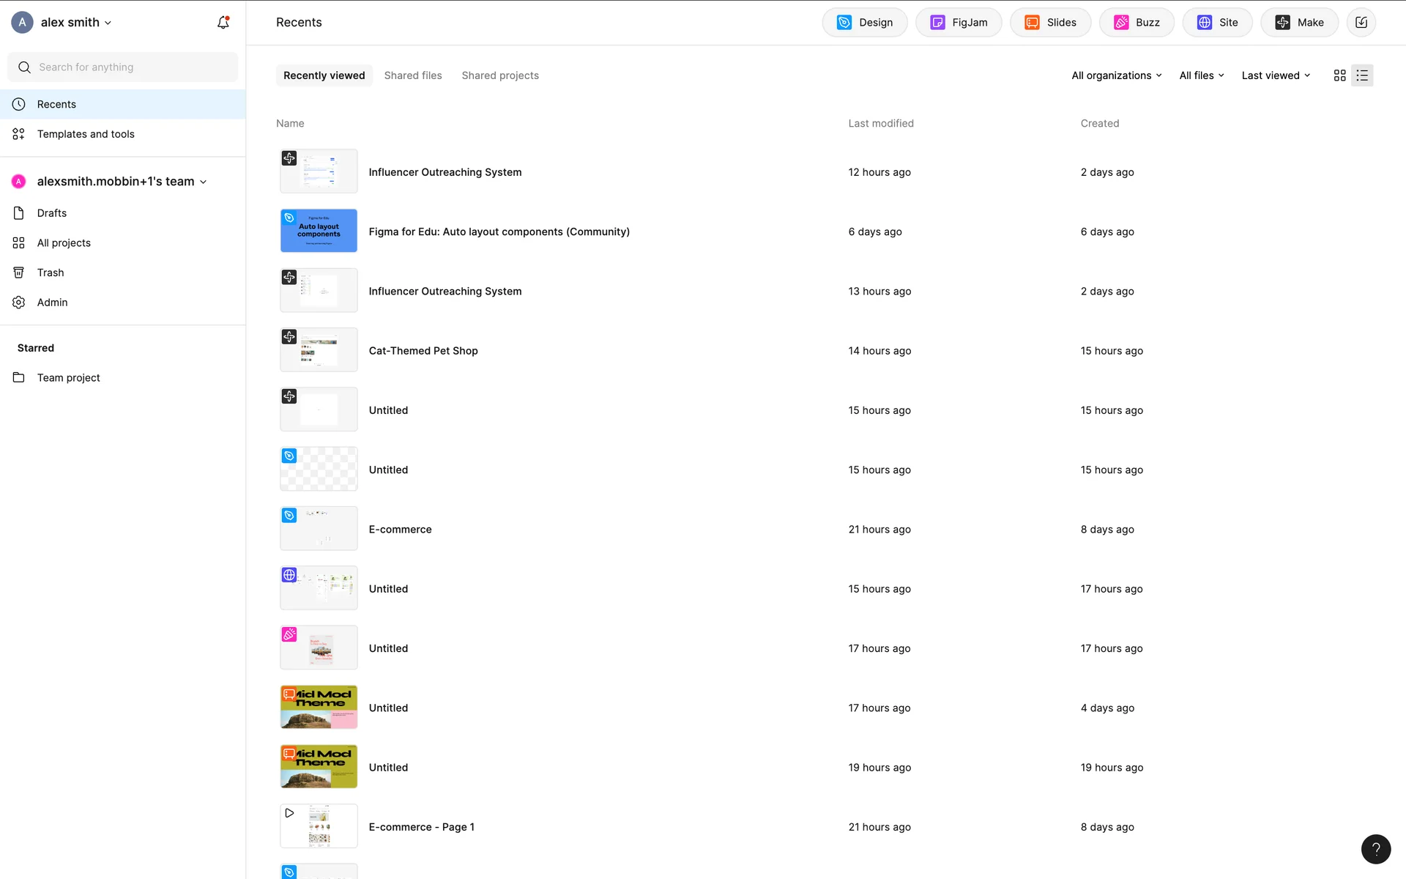Open the Last viewed sort dropdown
The image size is (1406, 879).
pyautogui.click(x=1276, y=75)
